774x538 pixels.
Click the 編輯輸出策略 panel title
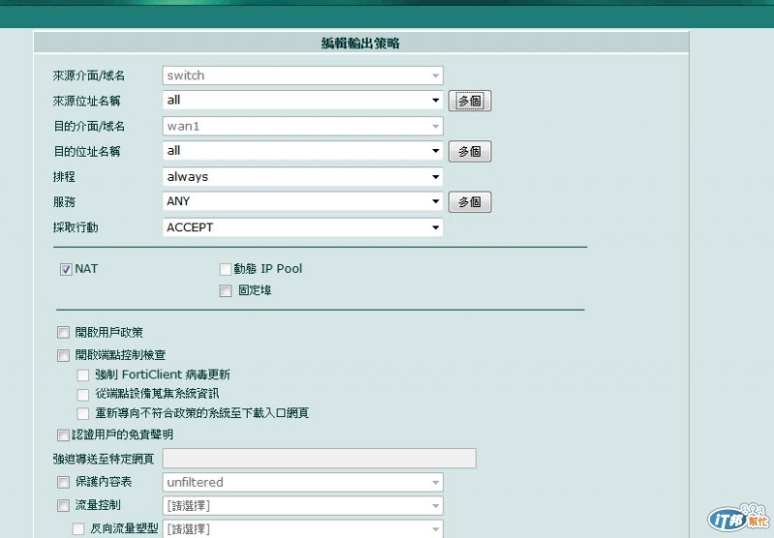(x=360, y=44)
